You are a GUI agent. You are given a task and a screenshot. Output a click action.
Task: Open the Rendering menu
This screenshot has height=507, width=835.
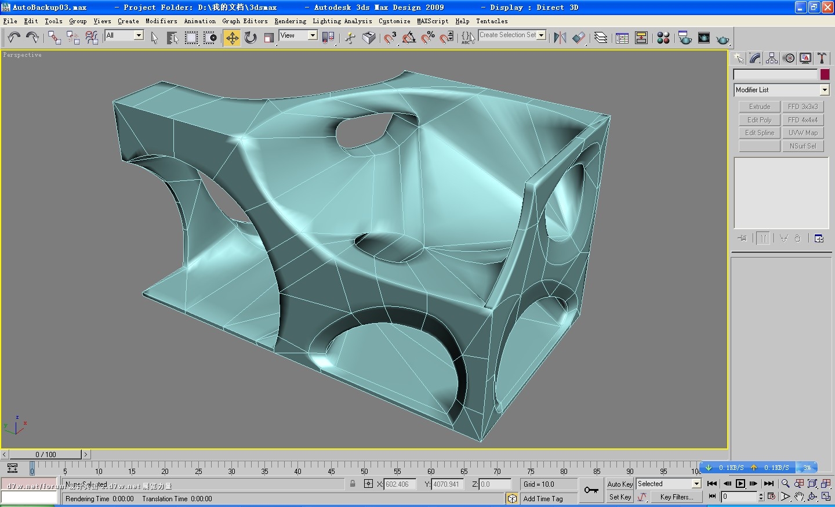tap(290, 21)
